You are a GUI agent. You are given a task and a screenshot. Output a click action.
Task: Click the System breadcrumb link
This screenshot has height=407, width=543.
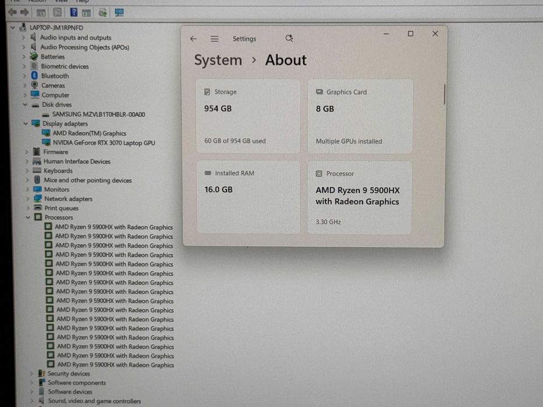pos(218,60)
